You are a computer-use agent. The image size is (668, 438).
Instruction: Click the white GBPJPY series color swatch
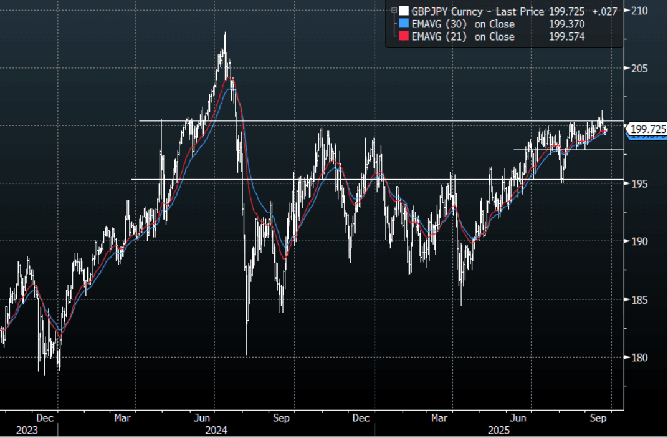(404, 11)
